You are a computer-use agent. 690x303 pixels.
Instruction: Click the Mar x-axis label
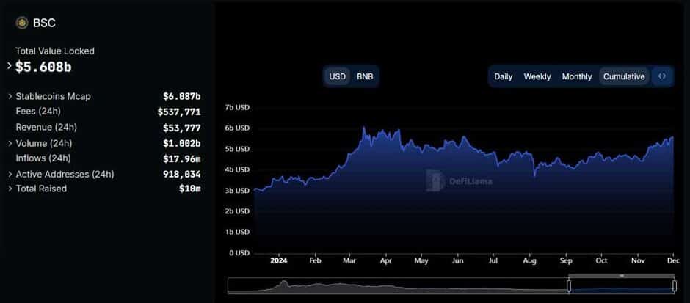click(349, 260)
